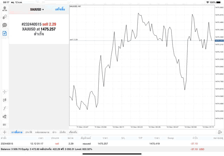The image size is (224, 156).
Task: Tap the เสร็จสิ้น done button
Action: [60, 9]
